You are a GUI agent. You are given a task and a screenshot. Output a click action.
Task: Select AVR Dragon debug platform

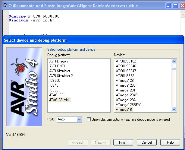coord(58,61)
